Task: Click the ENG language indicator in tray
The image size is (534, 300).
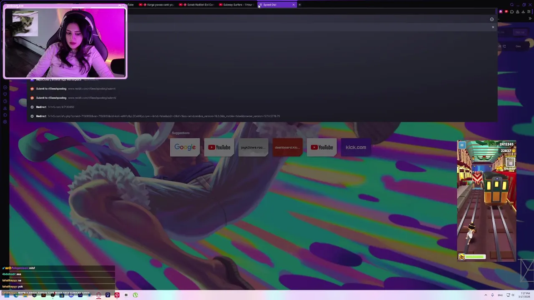Action: coord(500,295)
